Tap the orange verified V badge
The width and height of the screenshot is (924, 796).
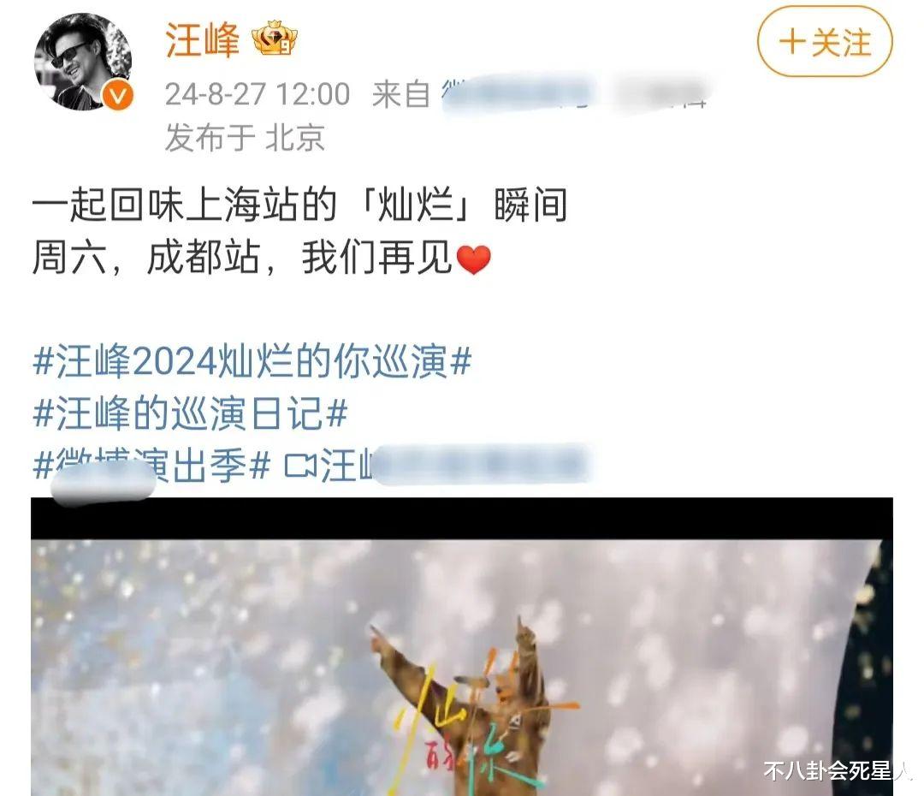118,96
